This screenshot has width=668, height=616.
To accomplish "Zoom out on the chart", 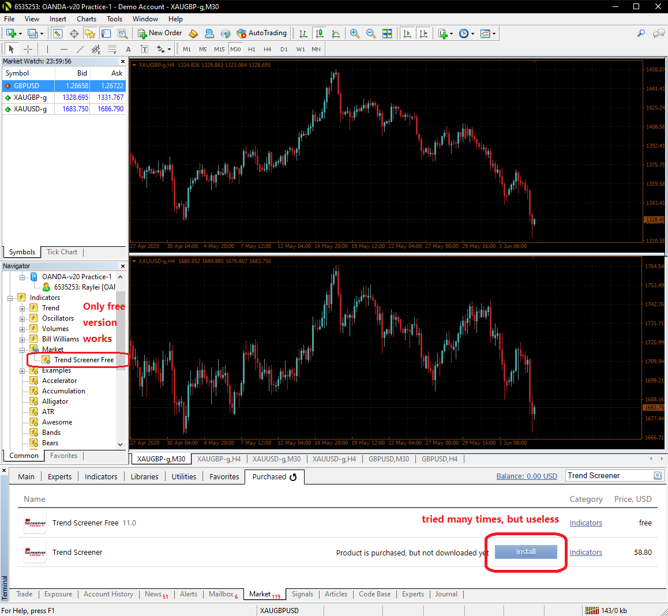I will tap(371, 33).
